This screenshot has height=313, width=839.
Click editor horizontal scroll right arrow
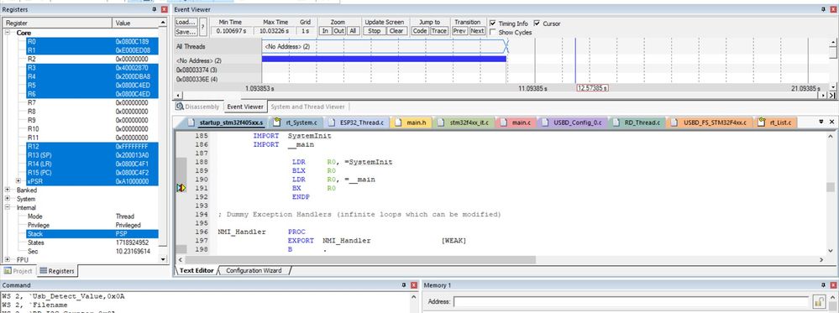(822, 259)
